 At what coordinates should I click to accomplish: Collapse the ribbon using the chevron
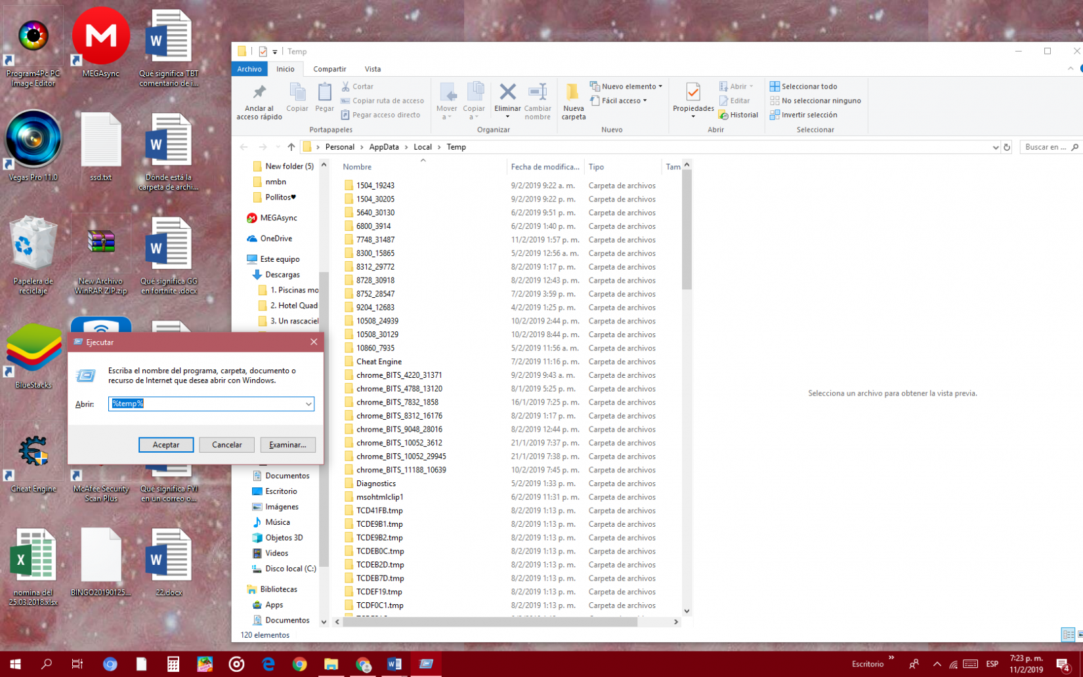pos(1071,69)
